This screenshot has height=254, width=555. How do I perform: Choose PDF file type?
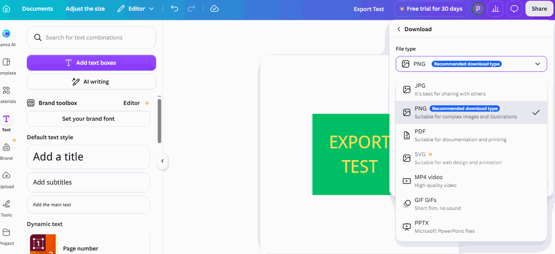tap(471, 135)
